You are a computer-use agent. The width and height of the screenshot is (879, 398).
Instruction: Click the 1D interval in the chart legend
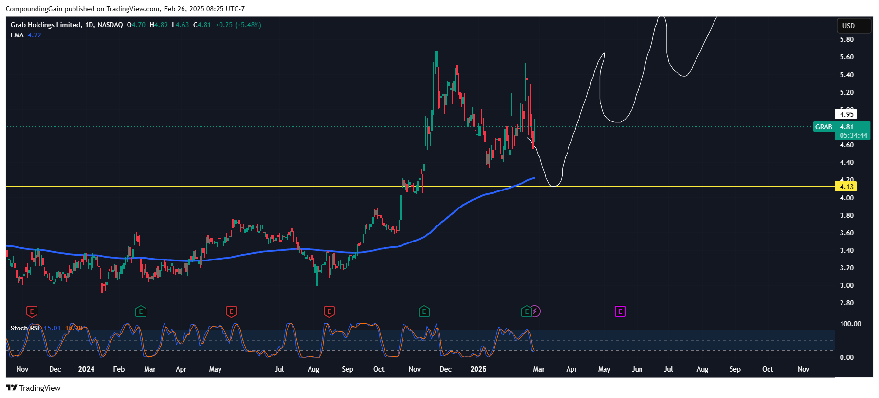[89, 25]
